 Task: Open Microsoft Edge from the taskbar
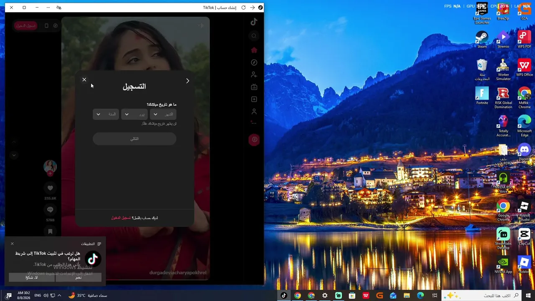coord(420,296)
